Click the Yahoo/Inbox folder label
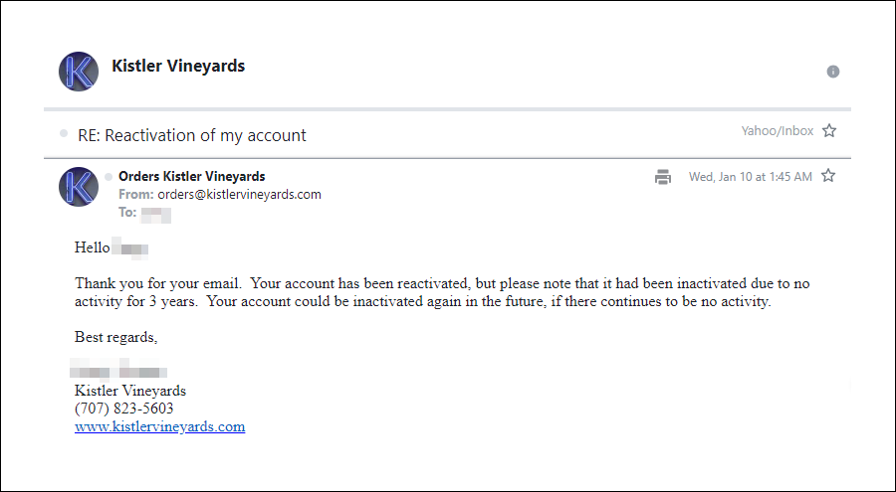 pos(778,131)
